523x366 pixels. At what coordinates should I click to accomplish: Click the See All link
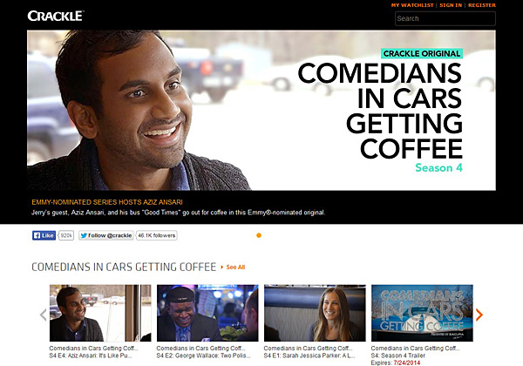[235, 267]
